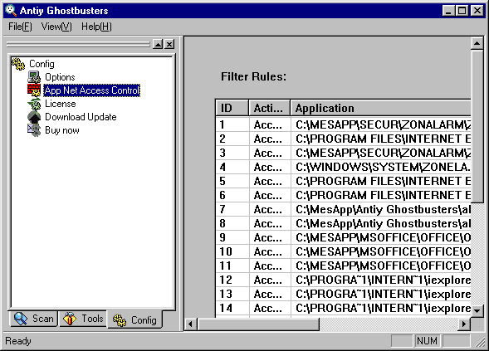Click the Config gears icon in tree
Viewport: 489px width, 351px height.
(18, 64)
